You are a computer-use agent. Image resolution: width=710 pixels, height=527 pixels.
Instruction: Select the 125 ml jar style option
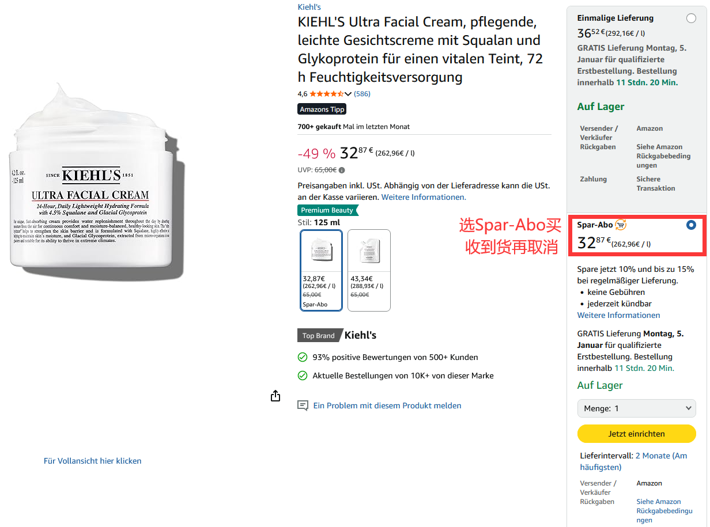[321, 270]
